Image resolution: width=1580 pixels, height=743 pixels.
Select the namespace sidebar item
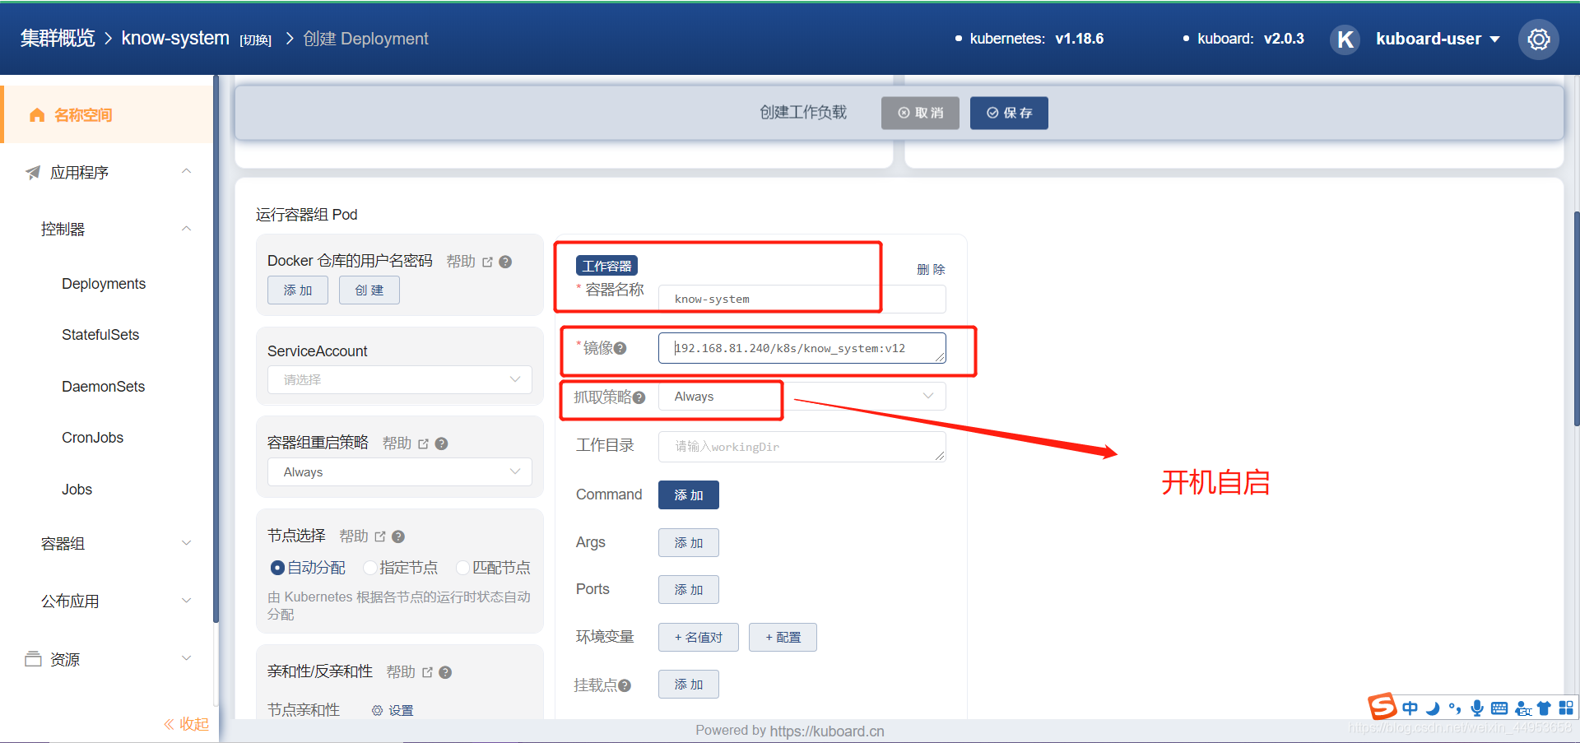click(x=107, y=114)
